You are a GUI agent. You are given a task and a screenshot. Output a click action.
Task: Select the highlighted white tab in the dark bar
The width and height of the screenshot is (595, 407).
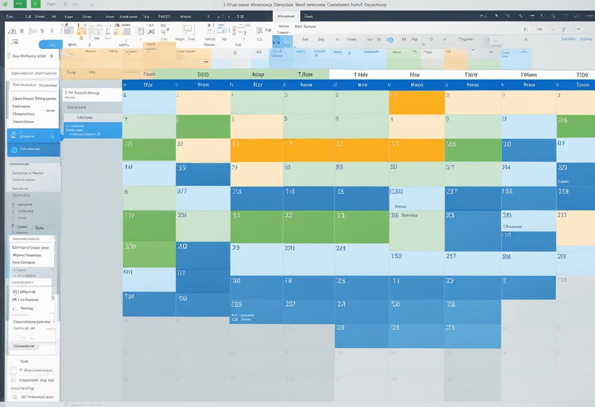pos(286,16)
